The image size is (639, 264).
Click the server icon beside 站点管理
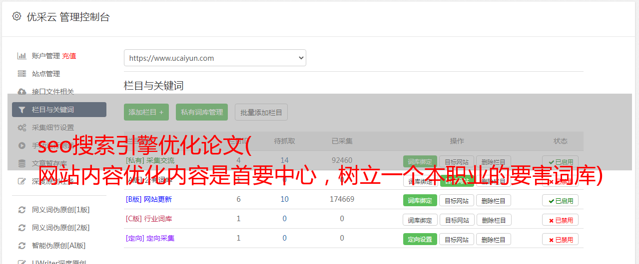(21, 74)
